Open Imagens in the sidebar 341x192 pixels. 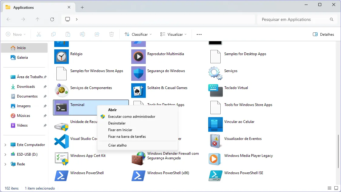coord(24,106)
